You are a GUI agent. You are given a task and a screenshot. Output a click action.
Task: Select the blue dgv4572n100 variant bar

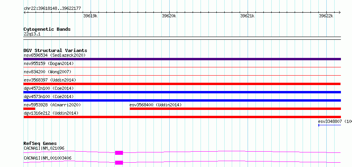point(182,92)
